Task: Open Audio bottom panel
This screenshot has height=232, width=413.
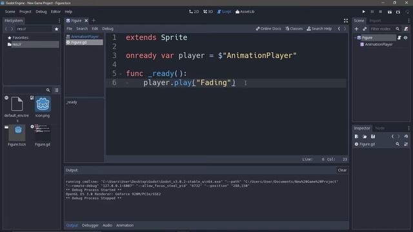Action: click(107, 225)
